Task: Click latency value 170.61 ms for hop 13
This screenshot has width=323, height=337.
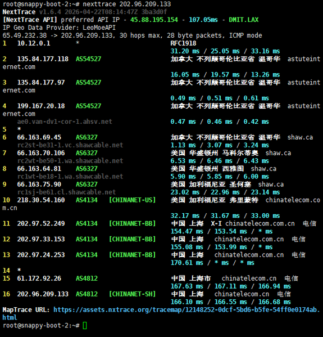Action: 186,263
